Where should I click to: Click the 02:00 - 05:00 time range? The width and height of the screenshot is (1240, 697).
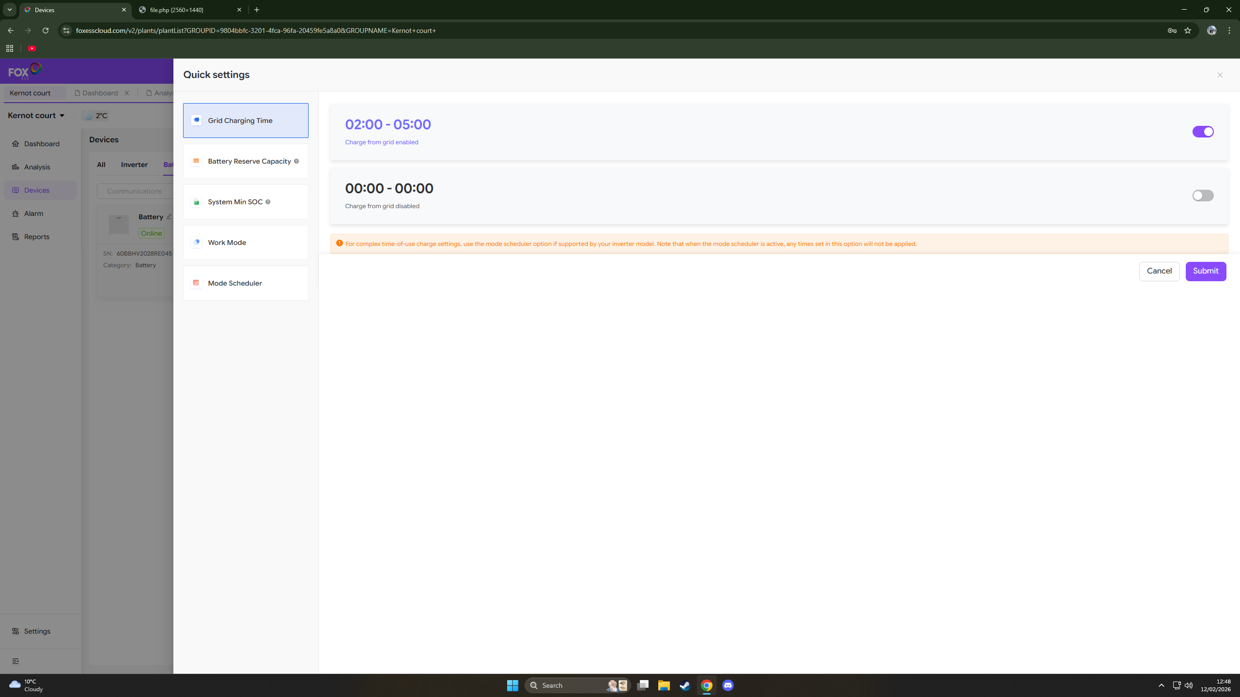[x=388, y=124]
